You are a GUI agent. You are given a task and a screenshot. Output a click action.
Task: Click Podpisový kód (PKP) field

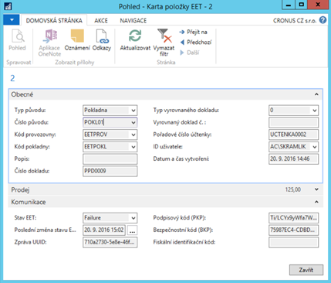coord(293,218)
